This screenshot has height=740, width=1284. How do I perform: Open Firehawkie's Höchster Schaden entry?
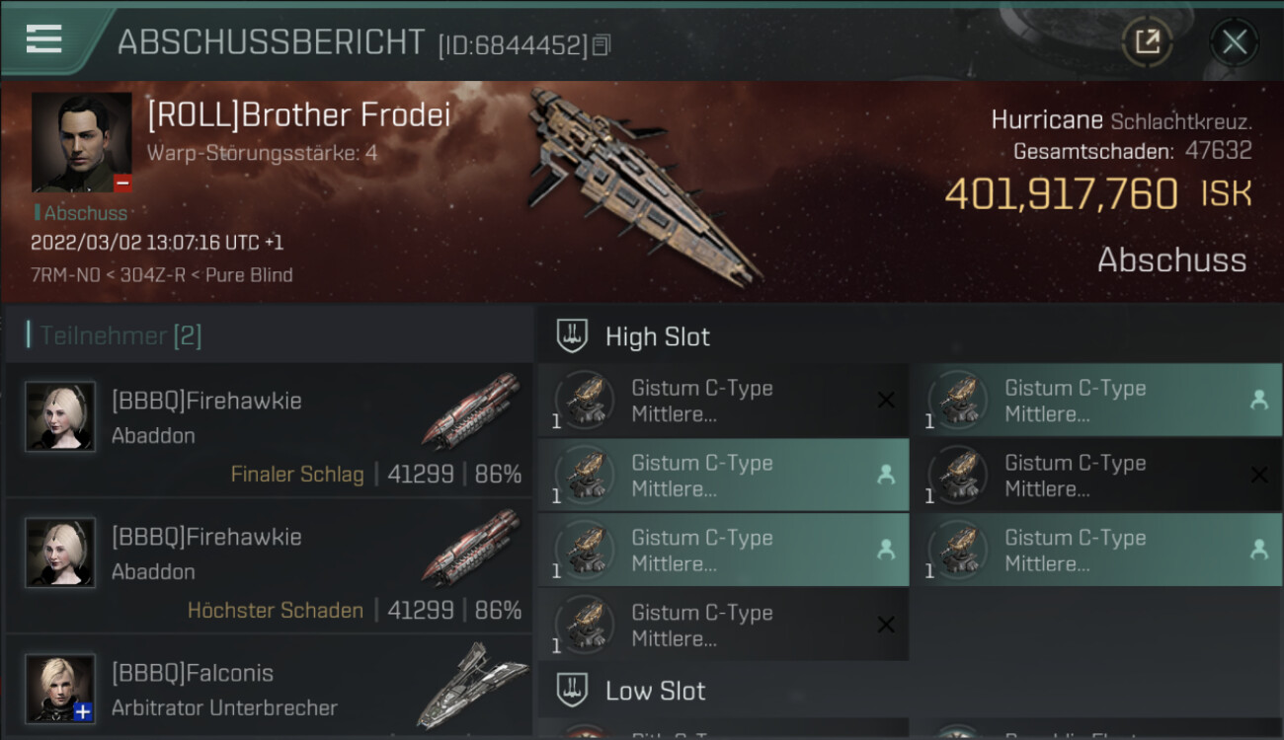tap(269, 565)
